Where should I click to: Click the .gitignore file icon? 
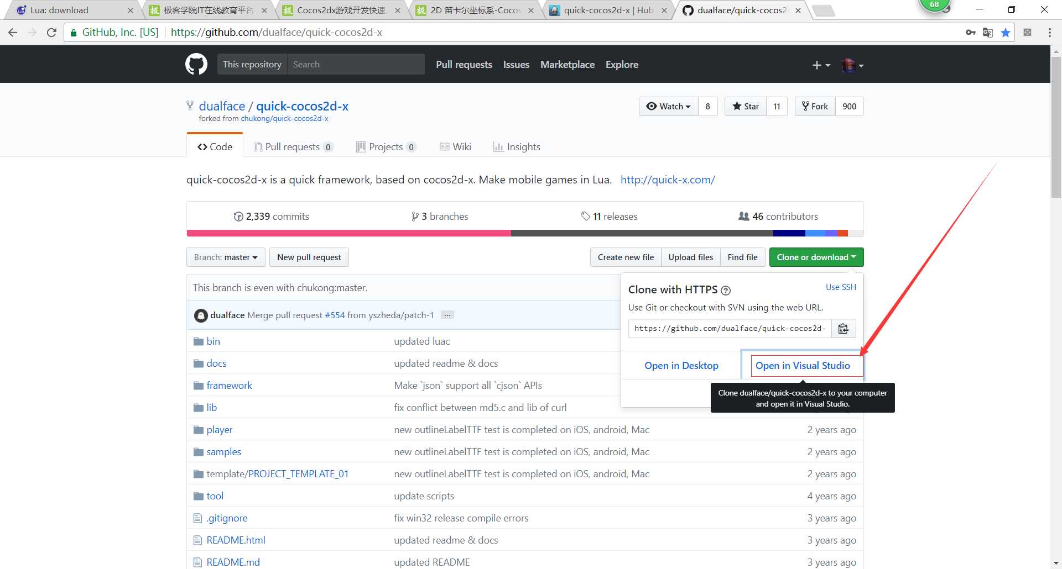(x=197, y=518)
